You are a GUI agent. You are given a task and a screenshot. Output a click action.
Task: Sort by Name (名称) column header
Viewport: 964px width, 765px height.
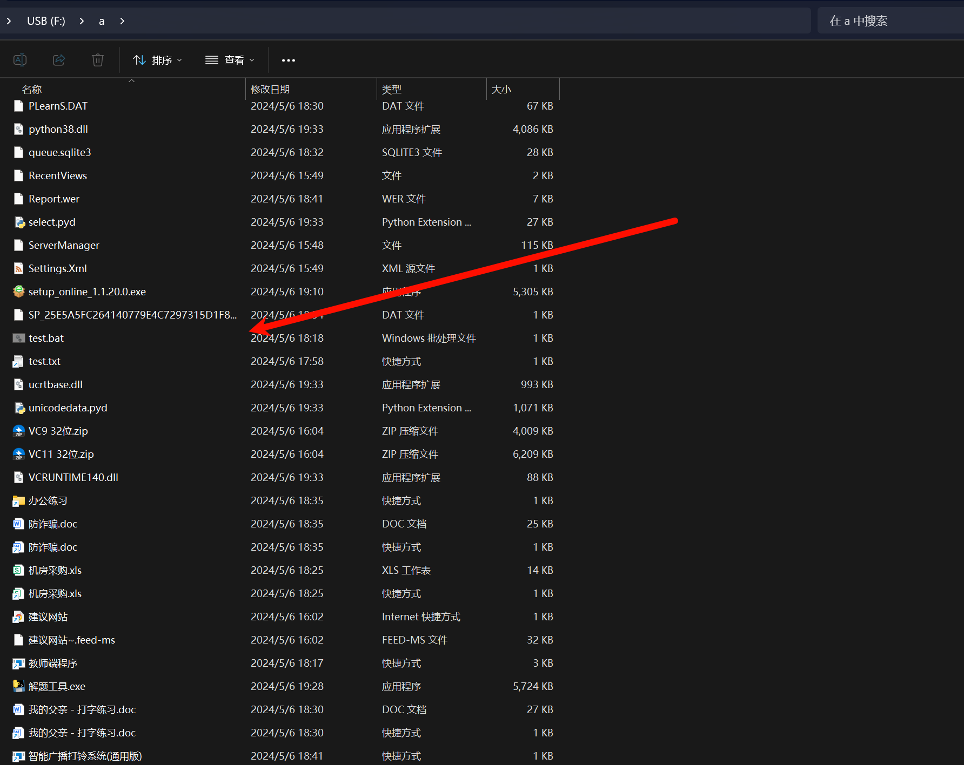pyautogui.click(x=32, y=90)
